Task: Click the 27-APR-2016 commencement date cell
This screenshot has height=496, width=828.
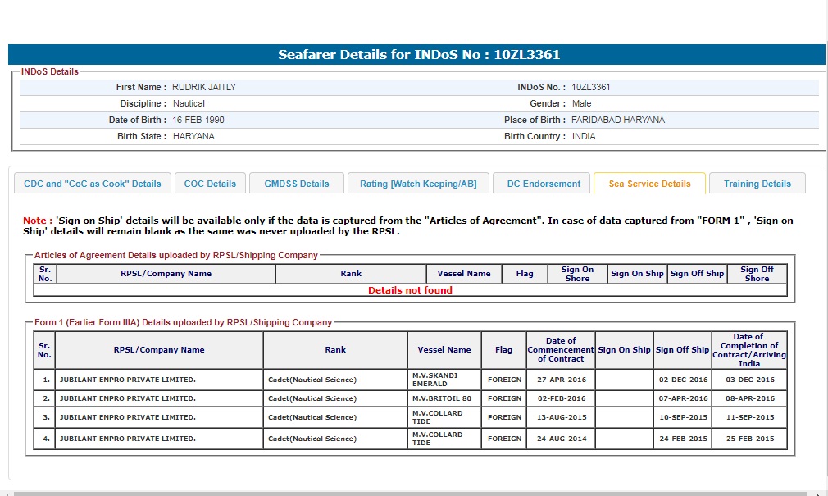Action: click(560, 380)
